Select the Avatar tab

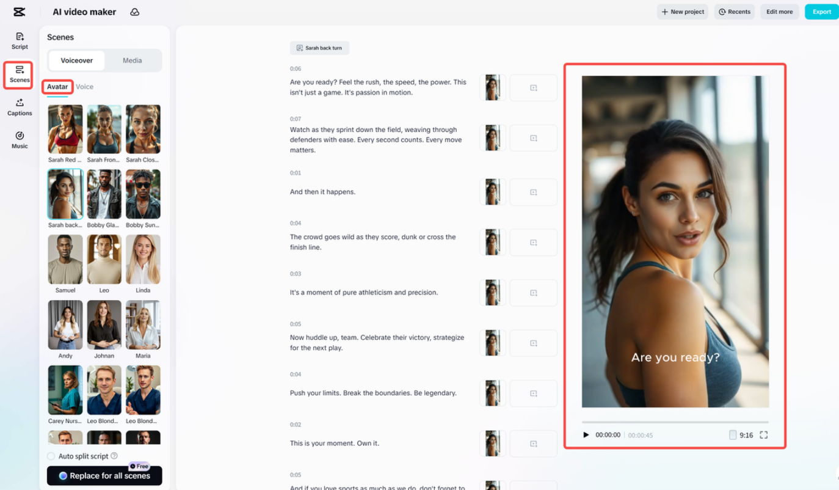57,87
